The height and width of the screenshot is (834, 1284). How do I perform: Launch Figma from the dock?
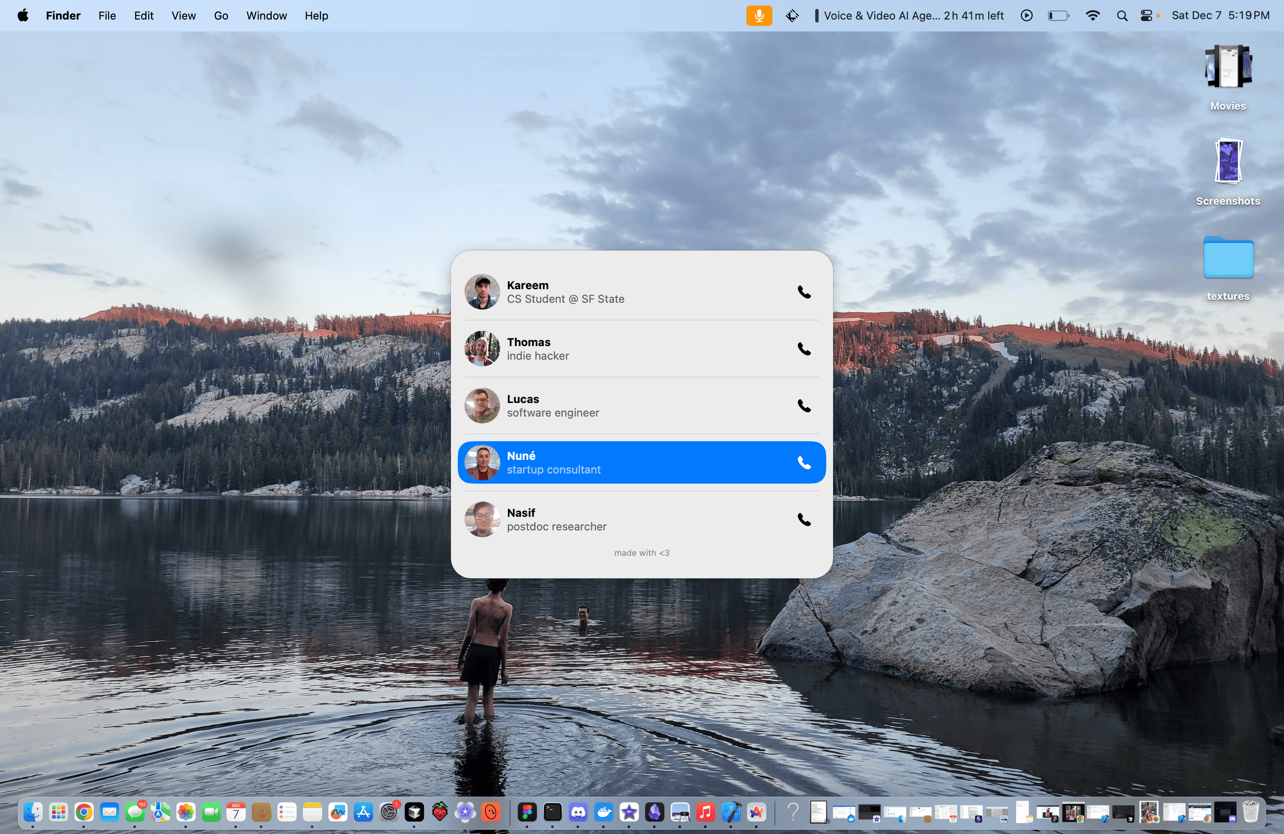pyautogui.click(x=527, y=812)
